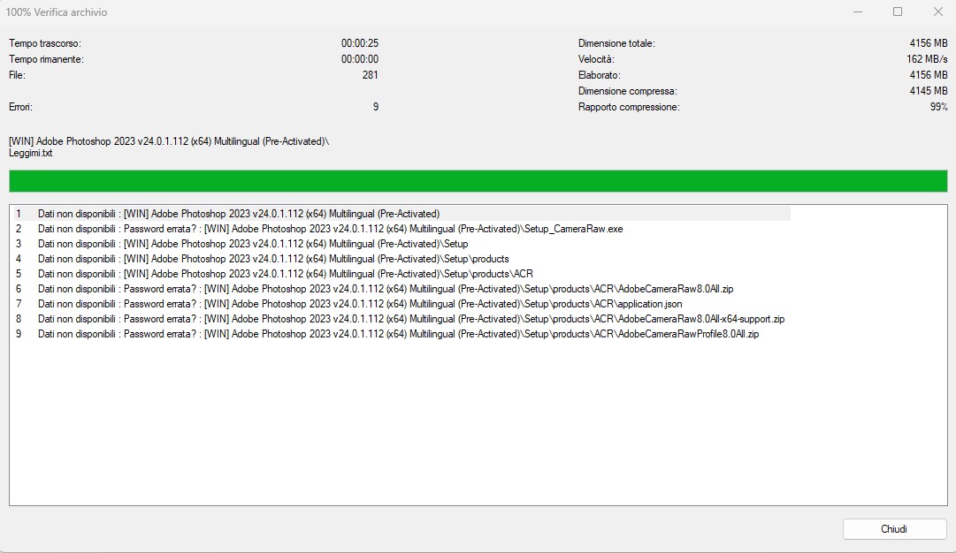Select error row for Setup_CameraRaw.exe
The width and height of the screenshot is (956, 553).
click(x=402, y=229)
